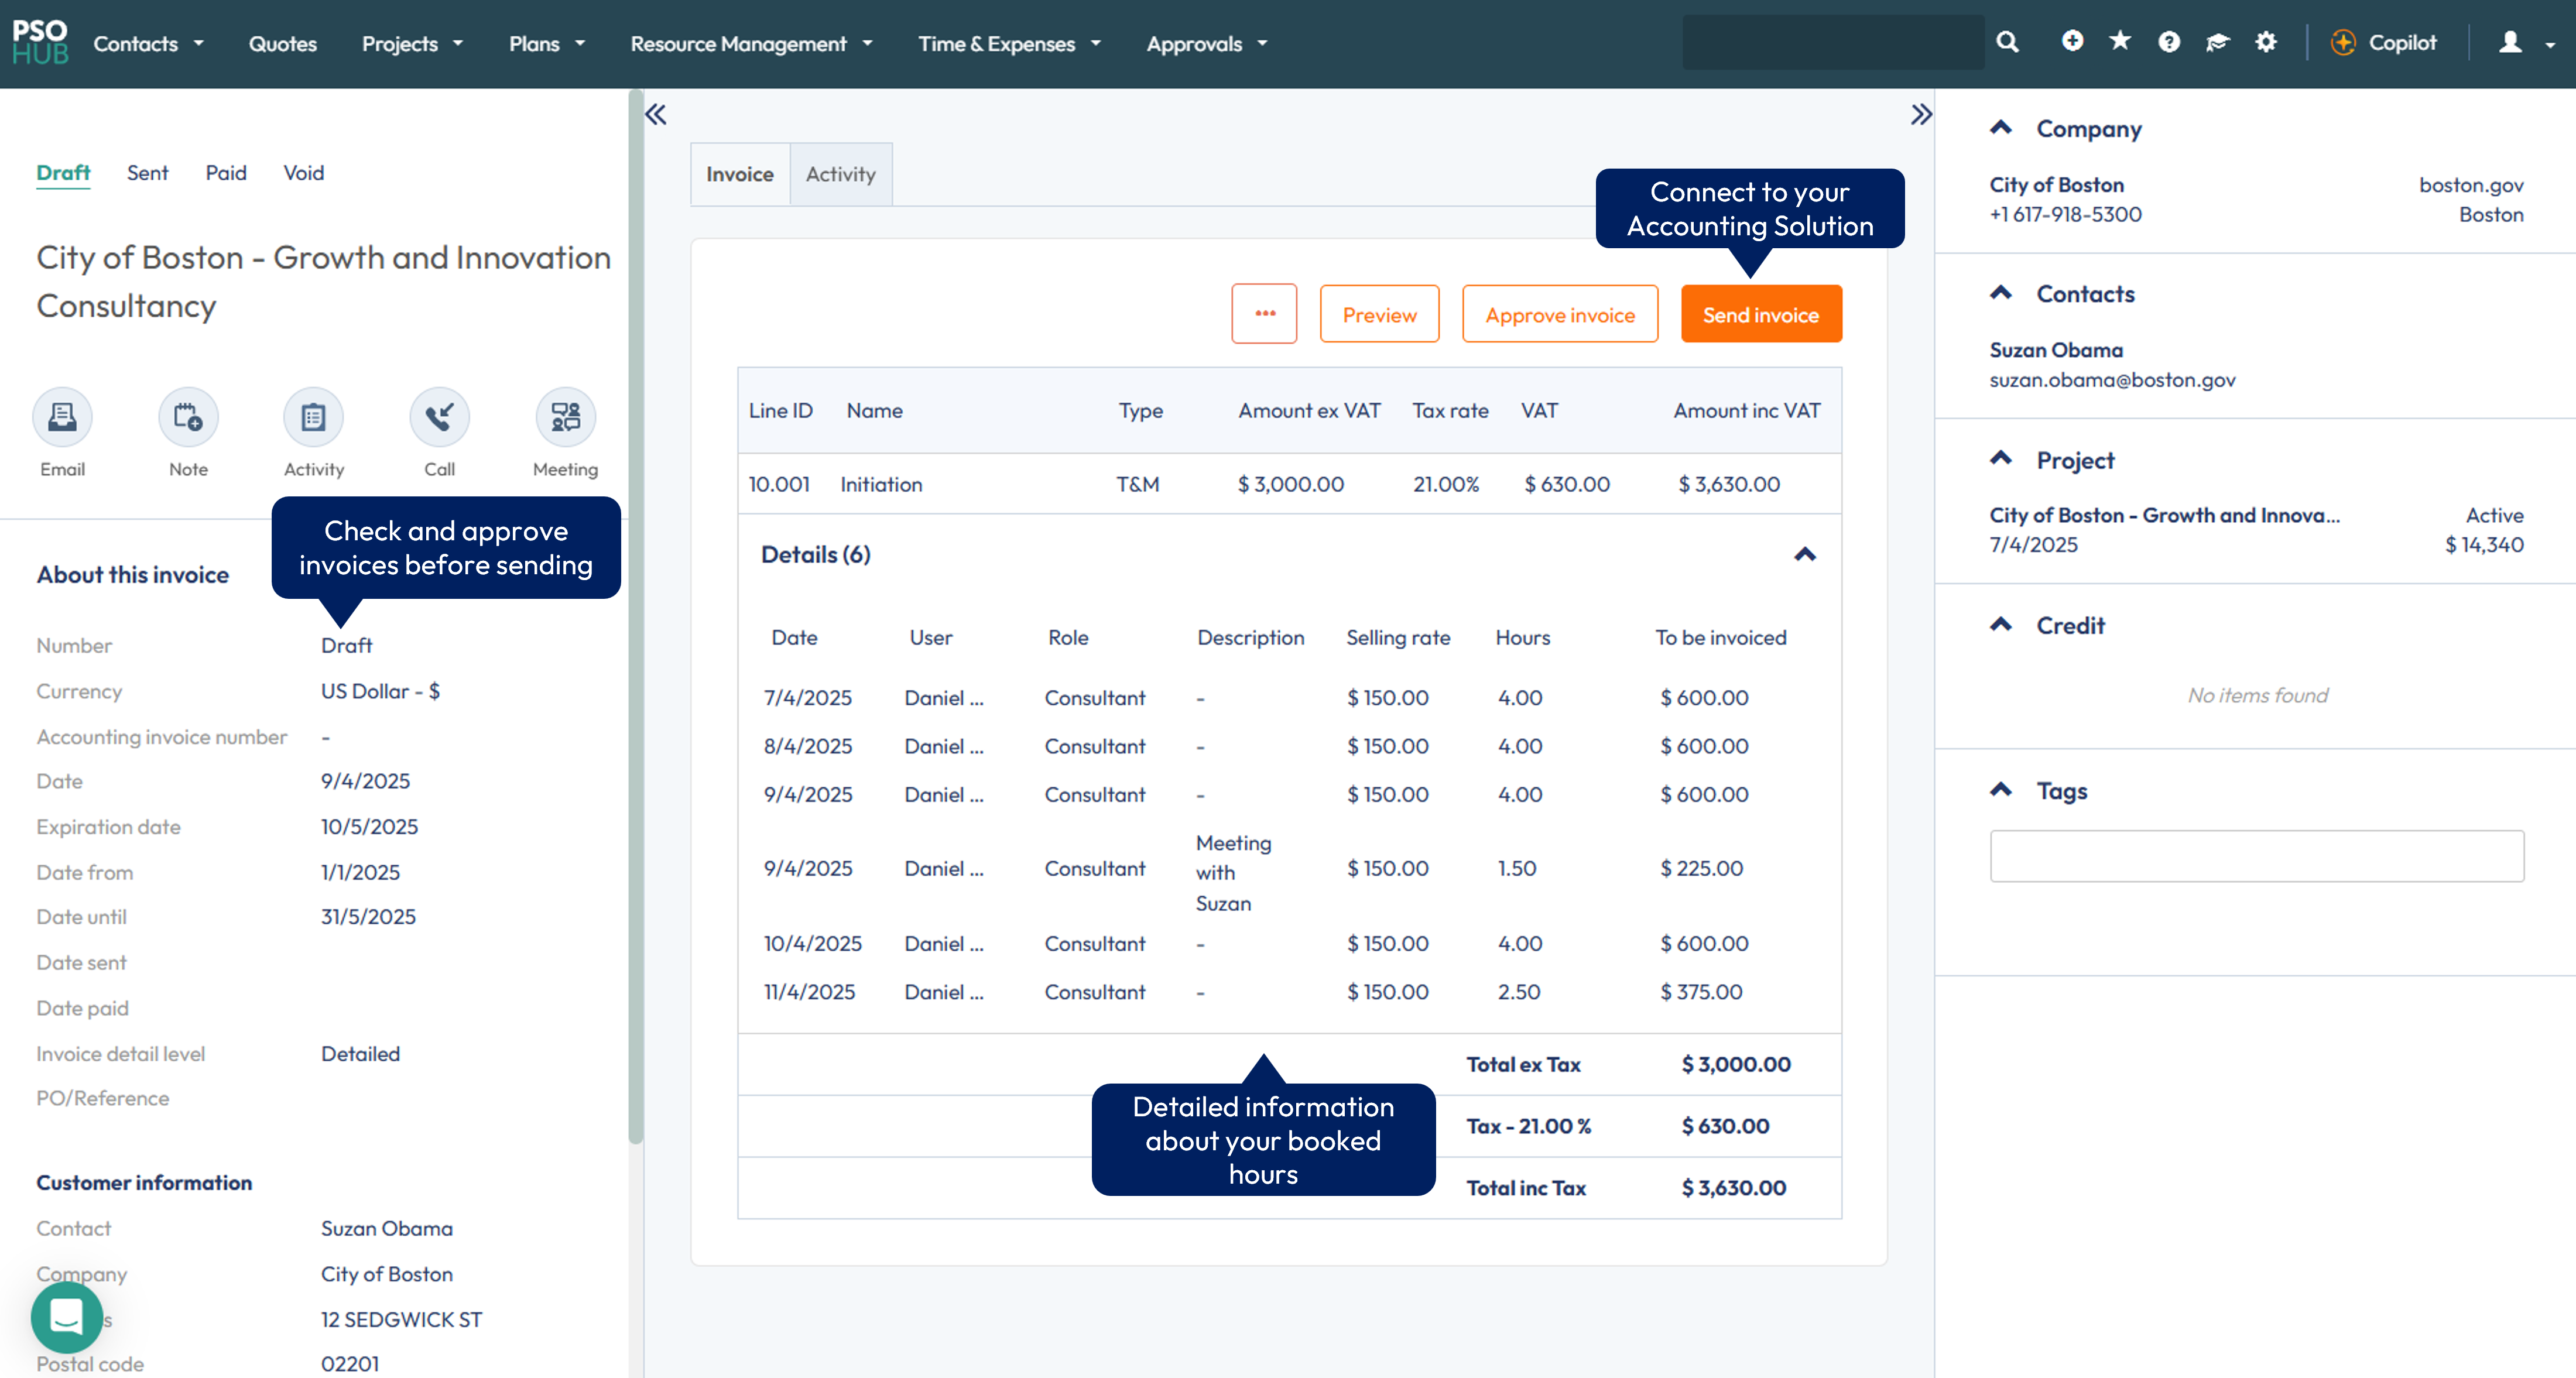Collapse the Credit panel section

2001,625
